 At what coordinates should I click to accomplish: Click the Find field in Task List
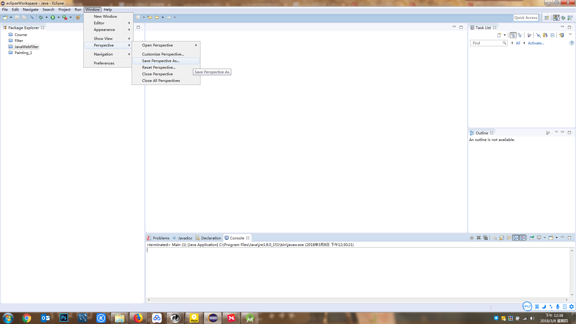coord(488,43)
